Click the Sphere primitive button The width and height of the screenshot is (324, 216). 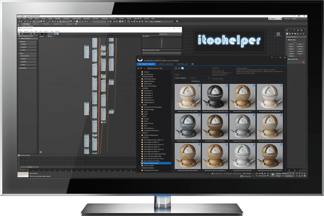coord(291,46)
